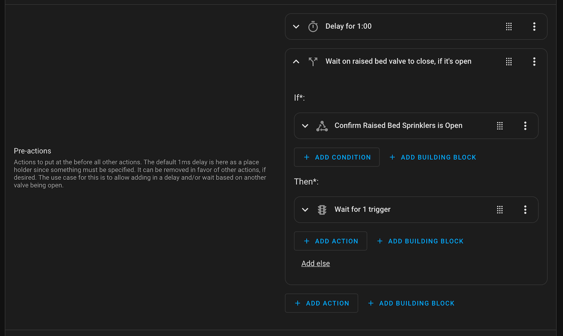563x336 pixels.
Task: Open the three-dot menu for Wait for 1 trigger
Action: pos(525,210)
